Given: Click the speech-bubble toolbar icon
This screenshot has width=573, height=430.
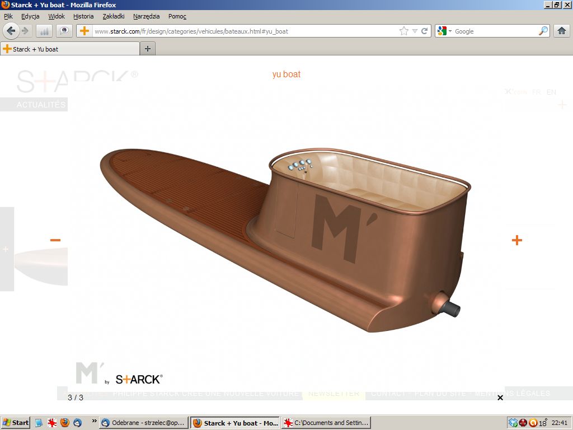Looking at the screenshot, I should [x=64, y=31].
